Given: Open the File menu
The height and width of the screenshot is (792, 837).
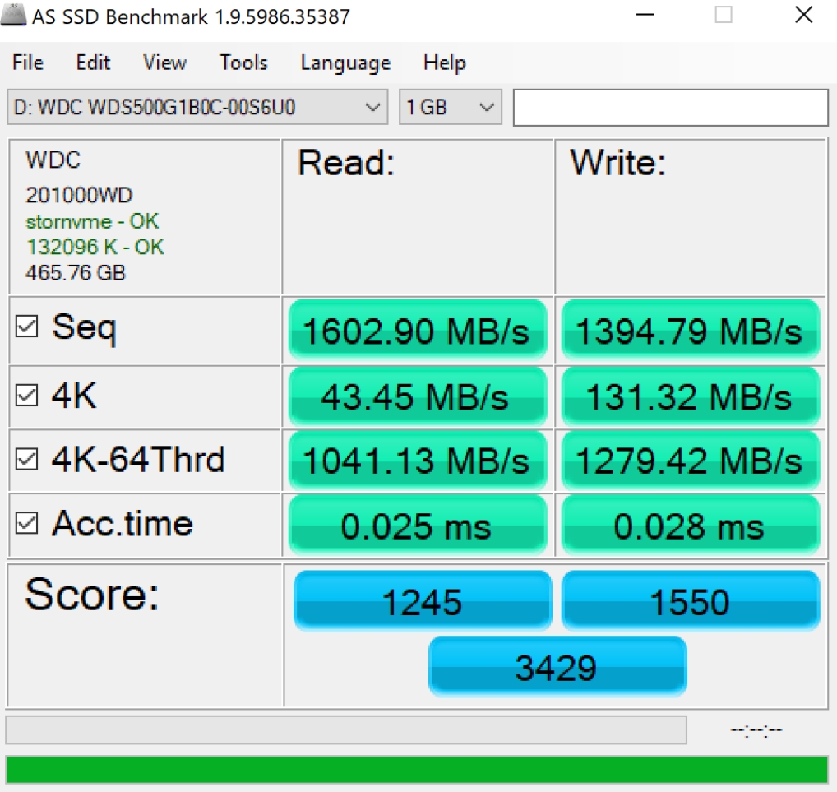Looking at the screenshot, I should click(28, 63).
